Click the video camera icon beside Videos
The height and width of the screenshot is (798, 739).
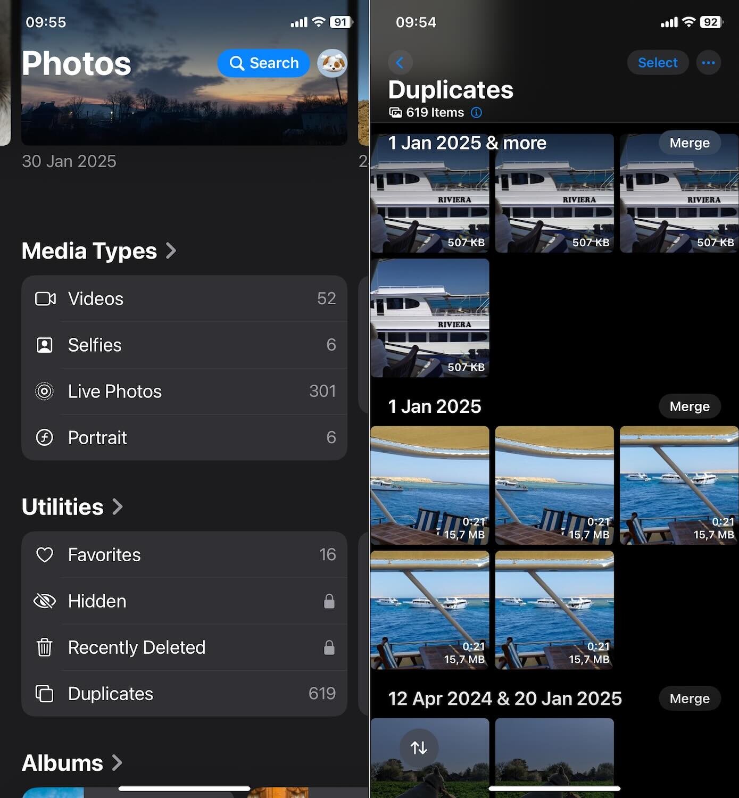click(45, 298)
